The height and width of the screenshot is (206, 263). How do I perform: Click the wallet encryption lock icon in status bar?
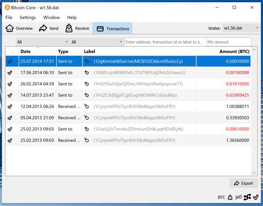point(230,197)
